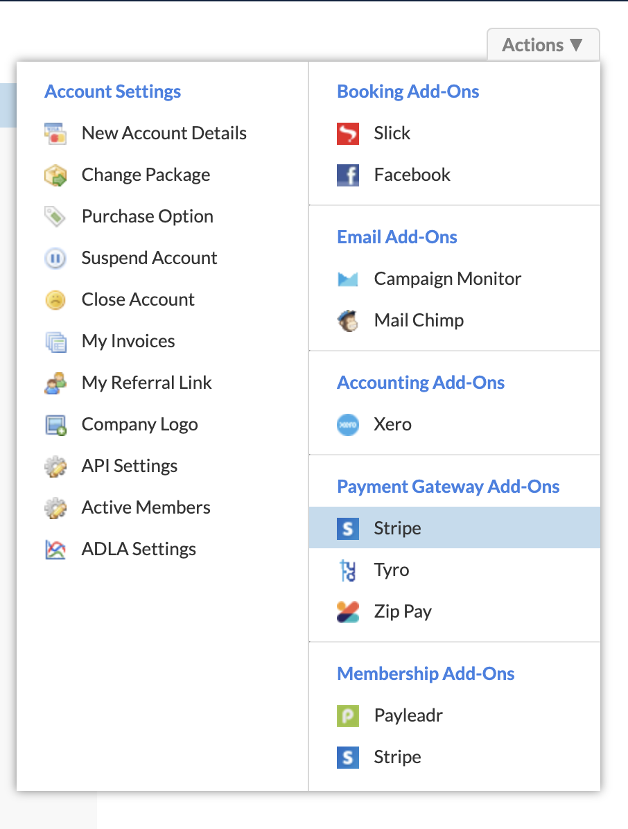Click the Zip Pay colorful icon
Screen dimensions: 628x829
click(x=348, y=612)
